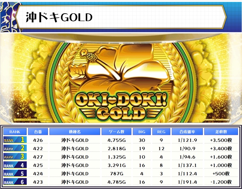
Task: Click probability 1/137.1
Action: pos(187,165)
